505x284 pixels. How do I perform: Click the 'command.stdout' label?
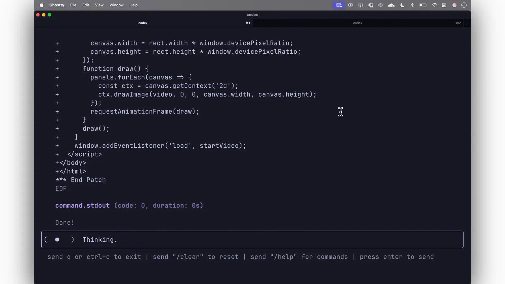83,205
